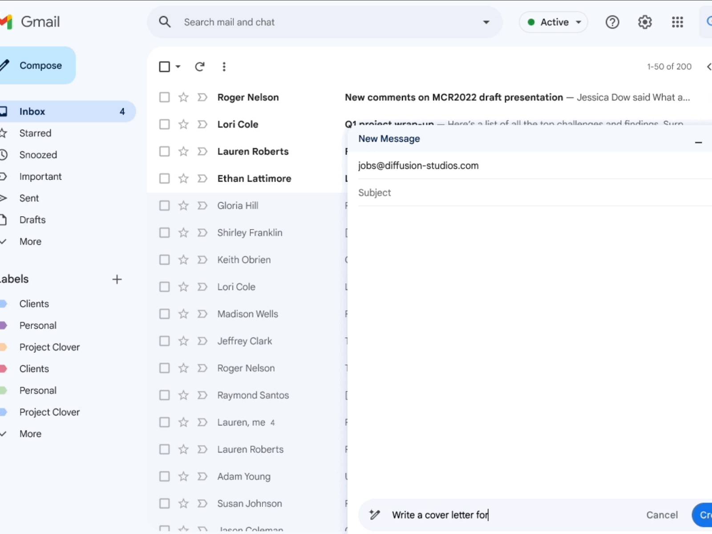Open the three-dot more options menu
Screen dimensions: 712x534
[x=224, y=67]
